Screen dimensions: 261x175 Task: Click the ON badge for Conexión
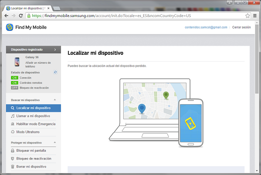point(14,78)
